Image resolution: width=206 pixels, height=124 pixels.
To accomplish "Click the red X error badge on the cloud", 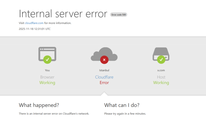I will click(104, 60).
